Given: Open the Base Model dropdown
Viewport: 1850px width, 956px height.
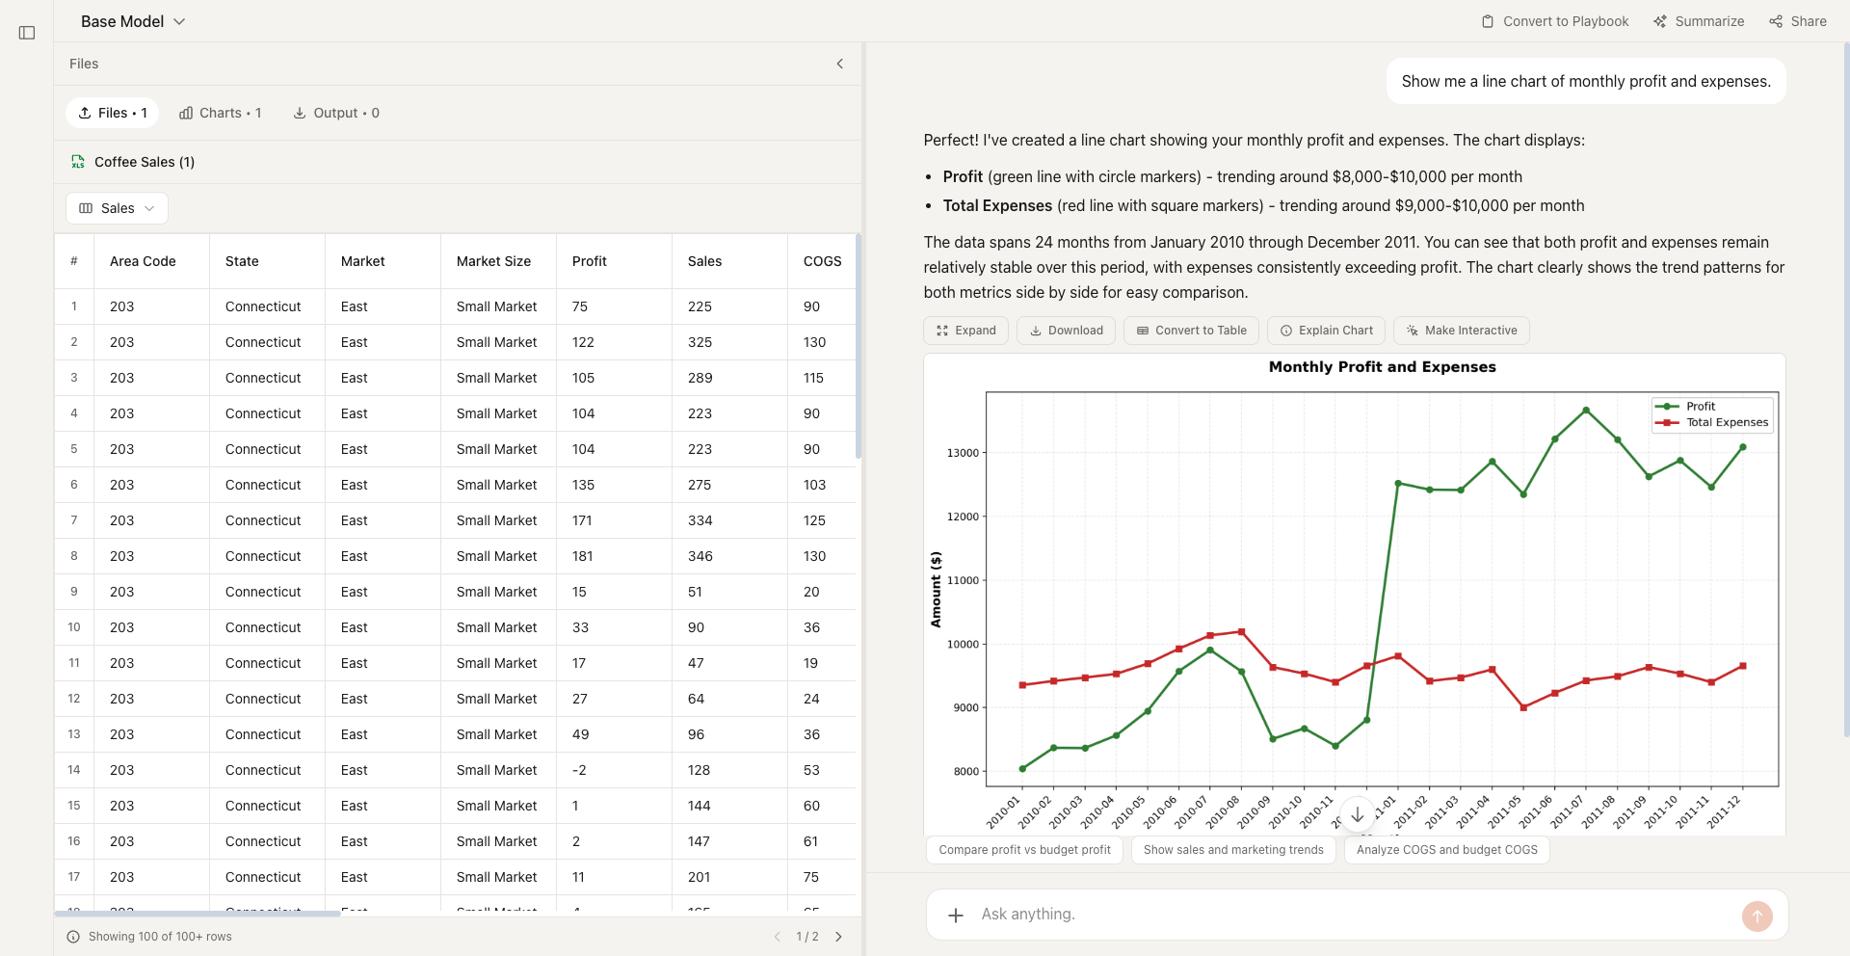Looking at the screenshot, I should 179,20.
